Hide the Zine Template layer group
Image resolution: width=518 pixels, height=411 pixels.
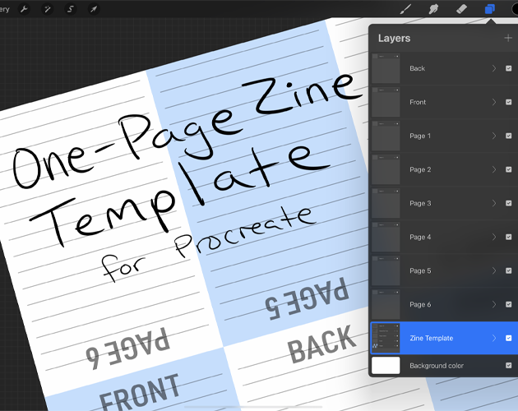508,338
